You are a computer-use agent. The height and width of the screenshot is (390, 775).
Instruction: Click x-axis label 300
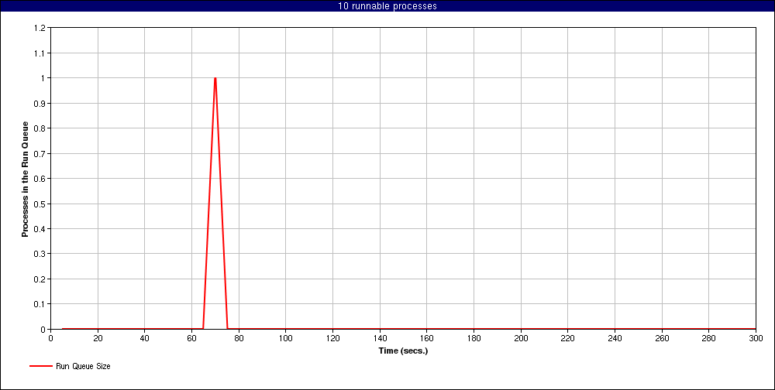[x=755, y=338]
